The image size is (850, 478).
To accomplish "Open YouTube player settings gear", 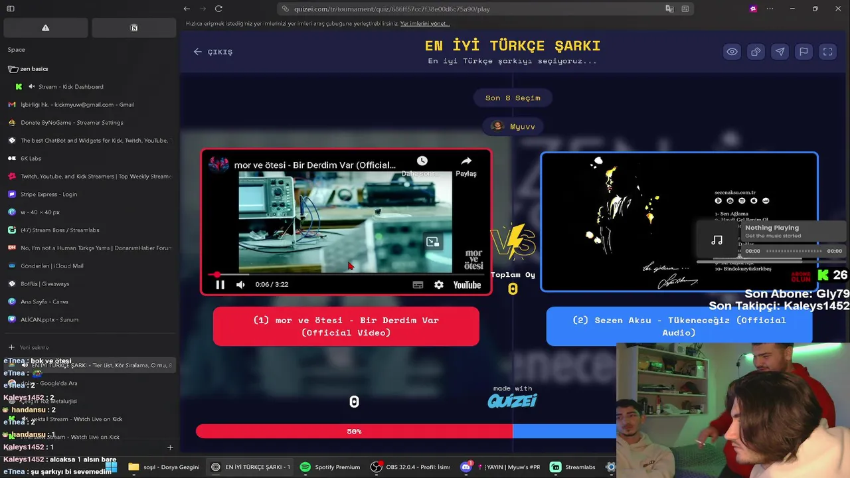I will click(x=439, y=285).
